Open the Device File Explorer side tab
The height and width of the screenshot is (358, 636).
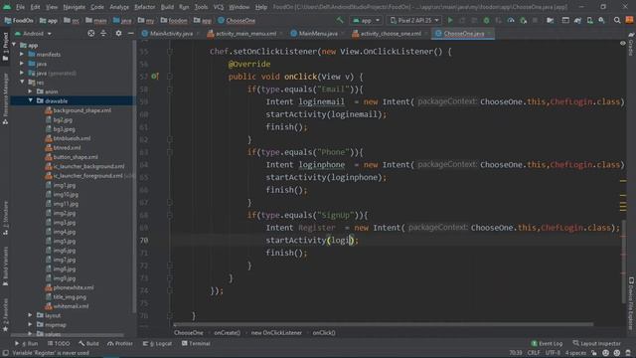click(631, 302)
